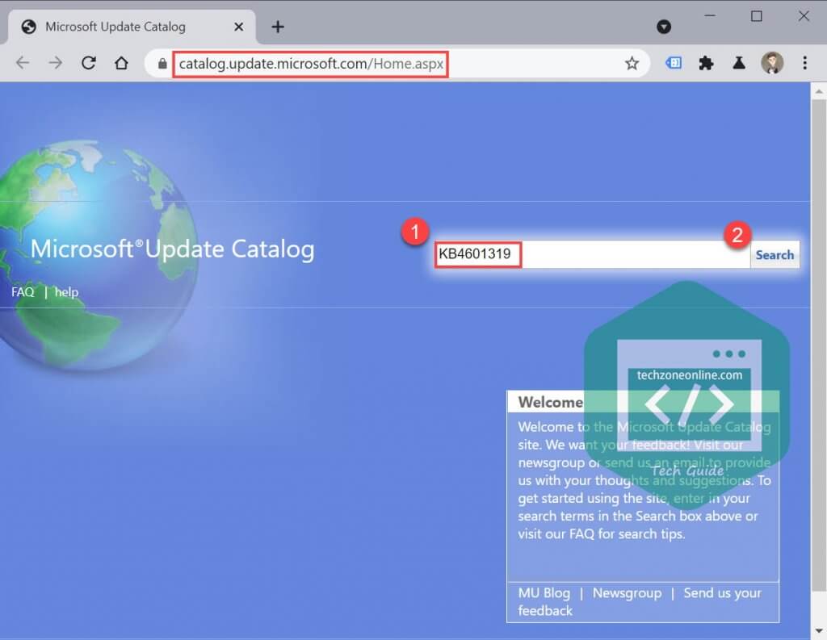Open Chrome three-dot menu
Screen dimensions: 827x640
click(804, 63)
